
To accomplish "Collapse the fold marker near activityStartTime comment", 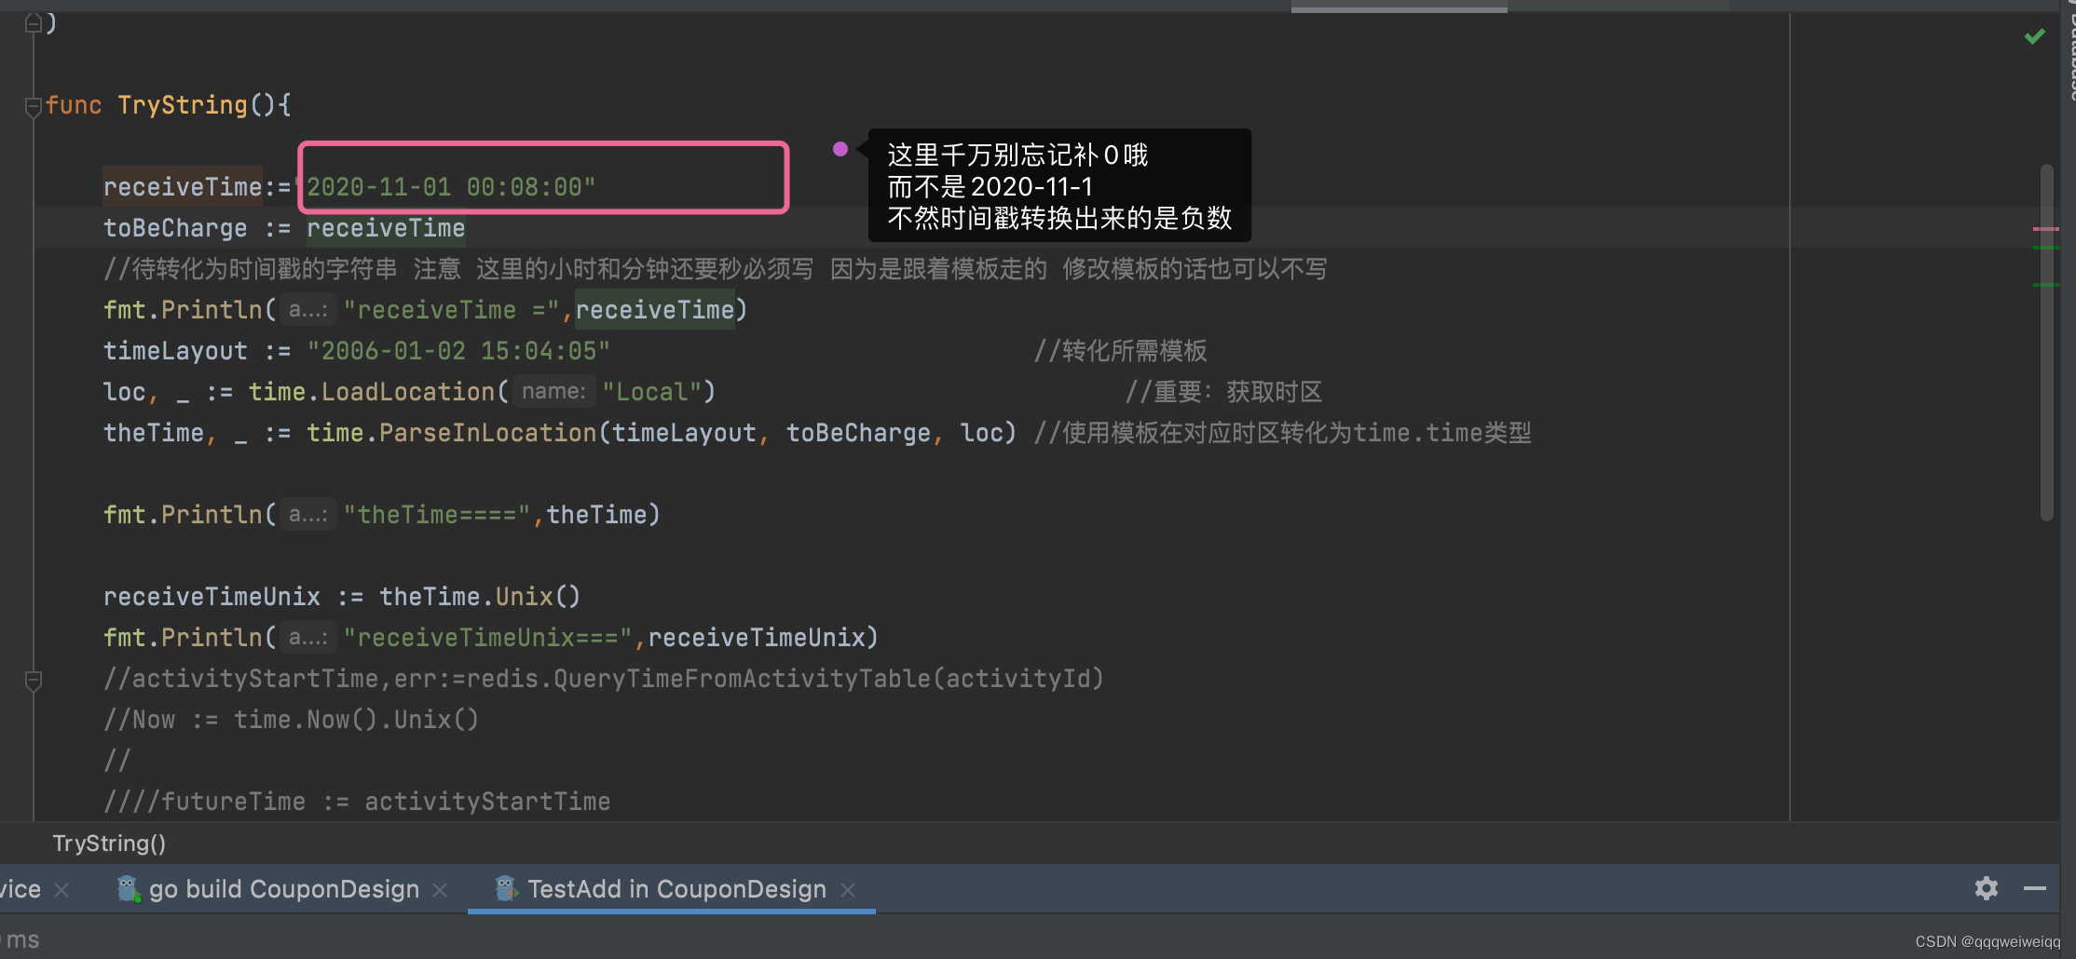I will click(x=33, y=681).
